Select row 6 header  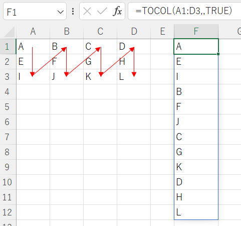click(x=8, y=122)
